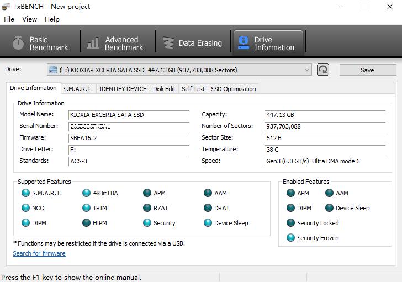Click the Security Frozen indicator icon
This screenshot has height=282, width=402.
pyautogui.click(x=290, y=238)
